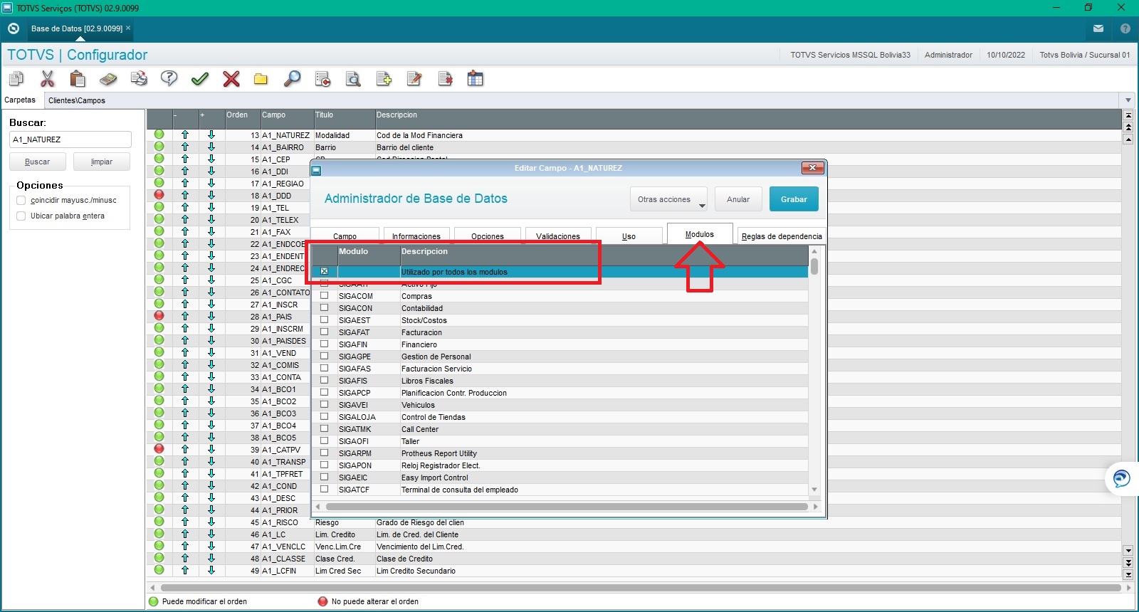
Task: Switch to the Campo tab
Action: pyautogui.click(x=345, y=236)
